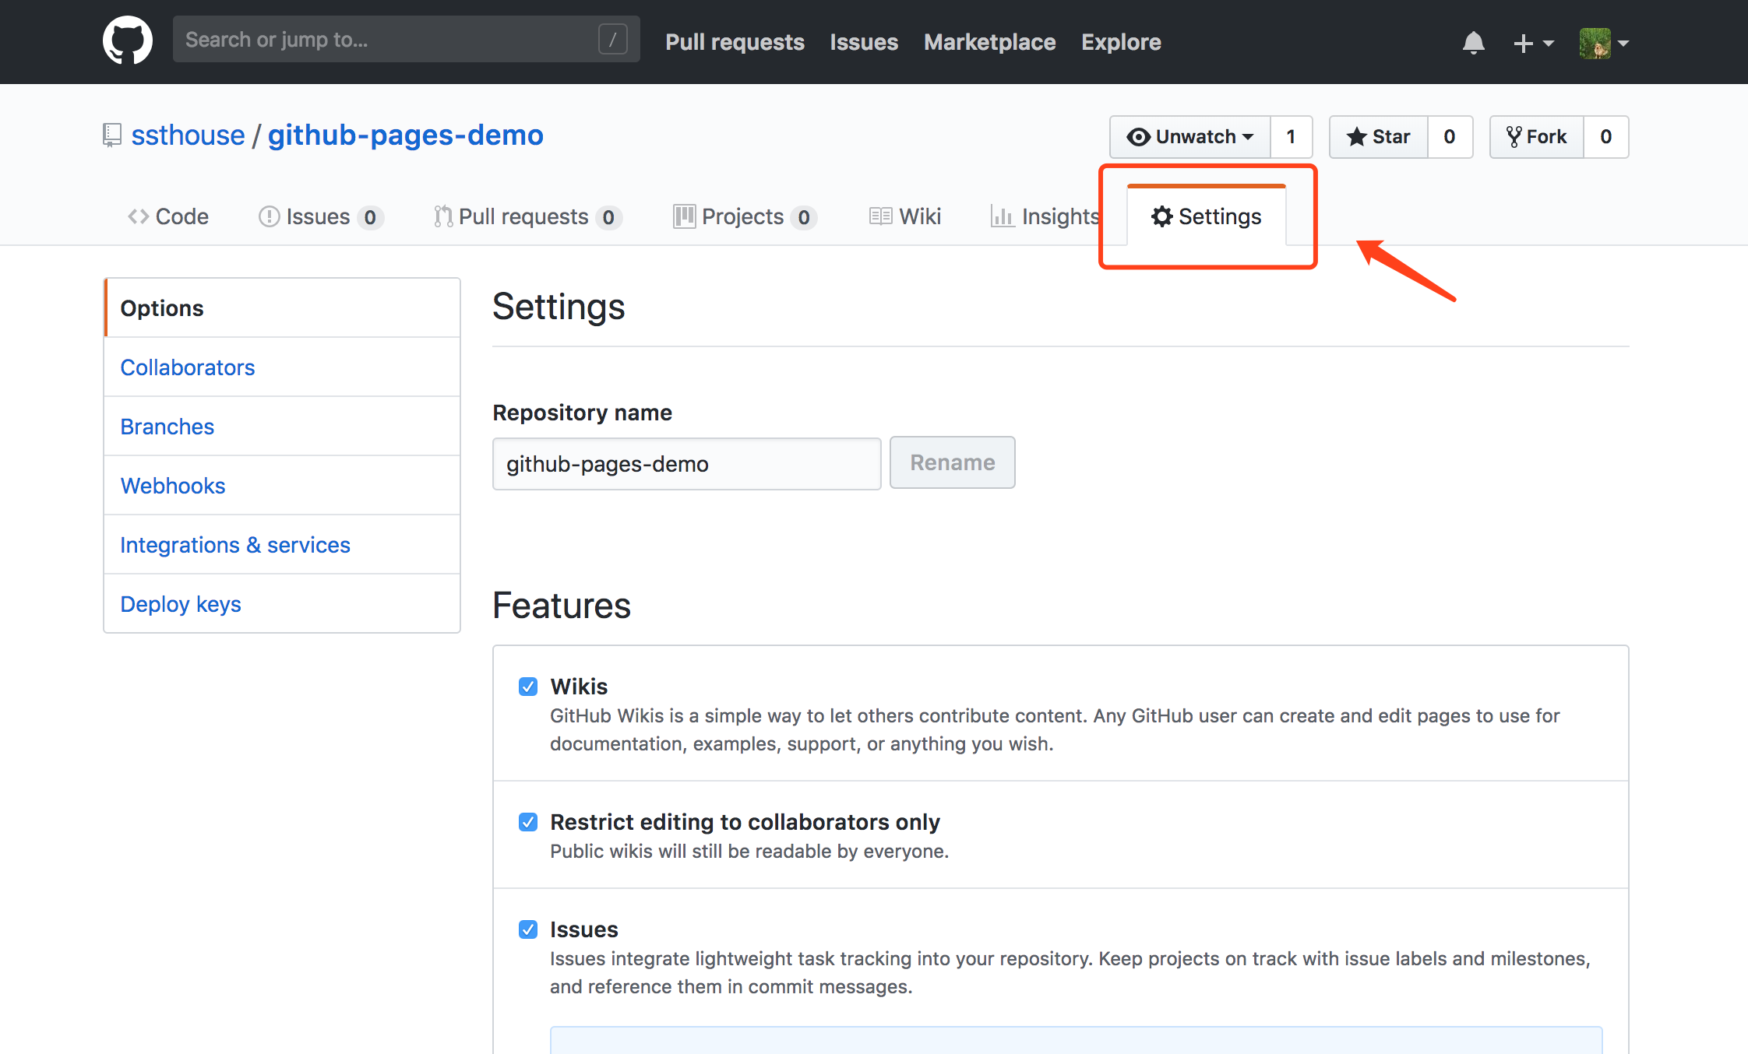Toggle Restrict editing to collaborators only

coord(527,822)
